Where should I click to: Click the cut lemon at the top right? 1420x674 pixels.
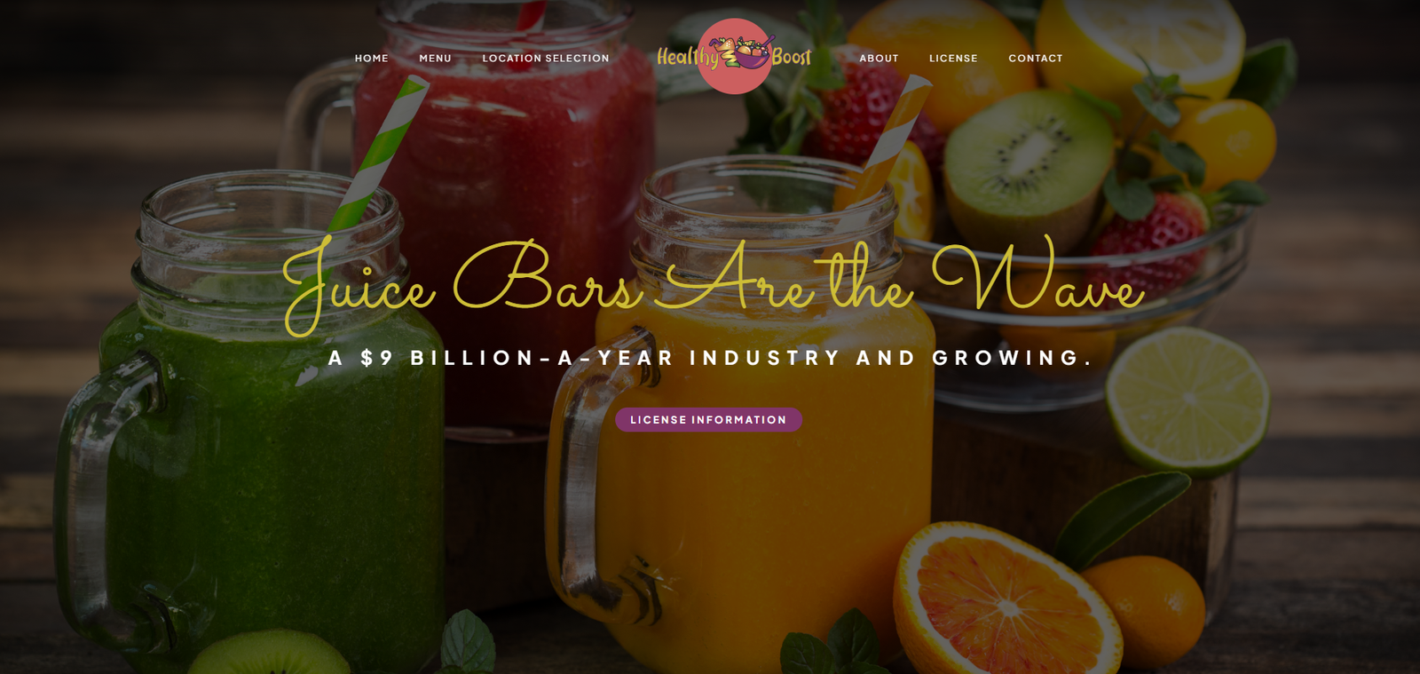coord(1142,43)
